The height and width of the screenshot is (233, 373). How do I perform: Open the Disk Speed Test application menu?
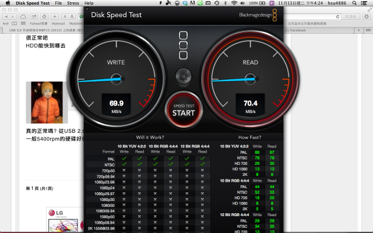click(33, 3)
